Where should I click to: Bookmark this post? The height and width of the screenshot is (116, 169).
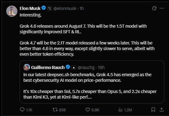(153, 110)
